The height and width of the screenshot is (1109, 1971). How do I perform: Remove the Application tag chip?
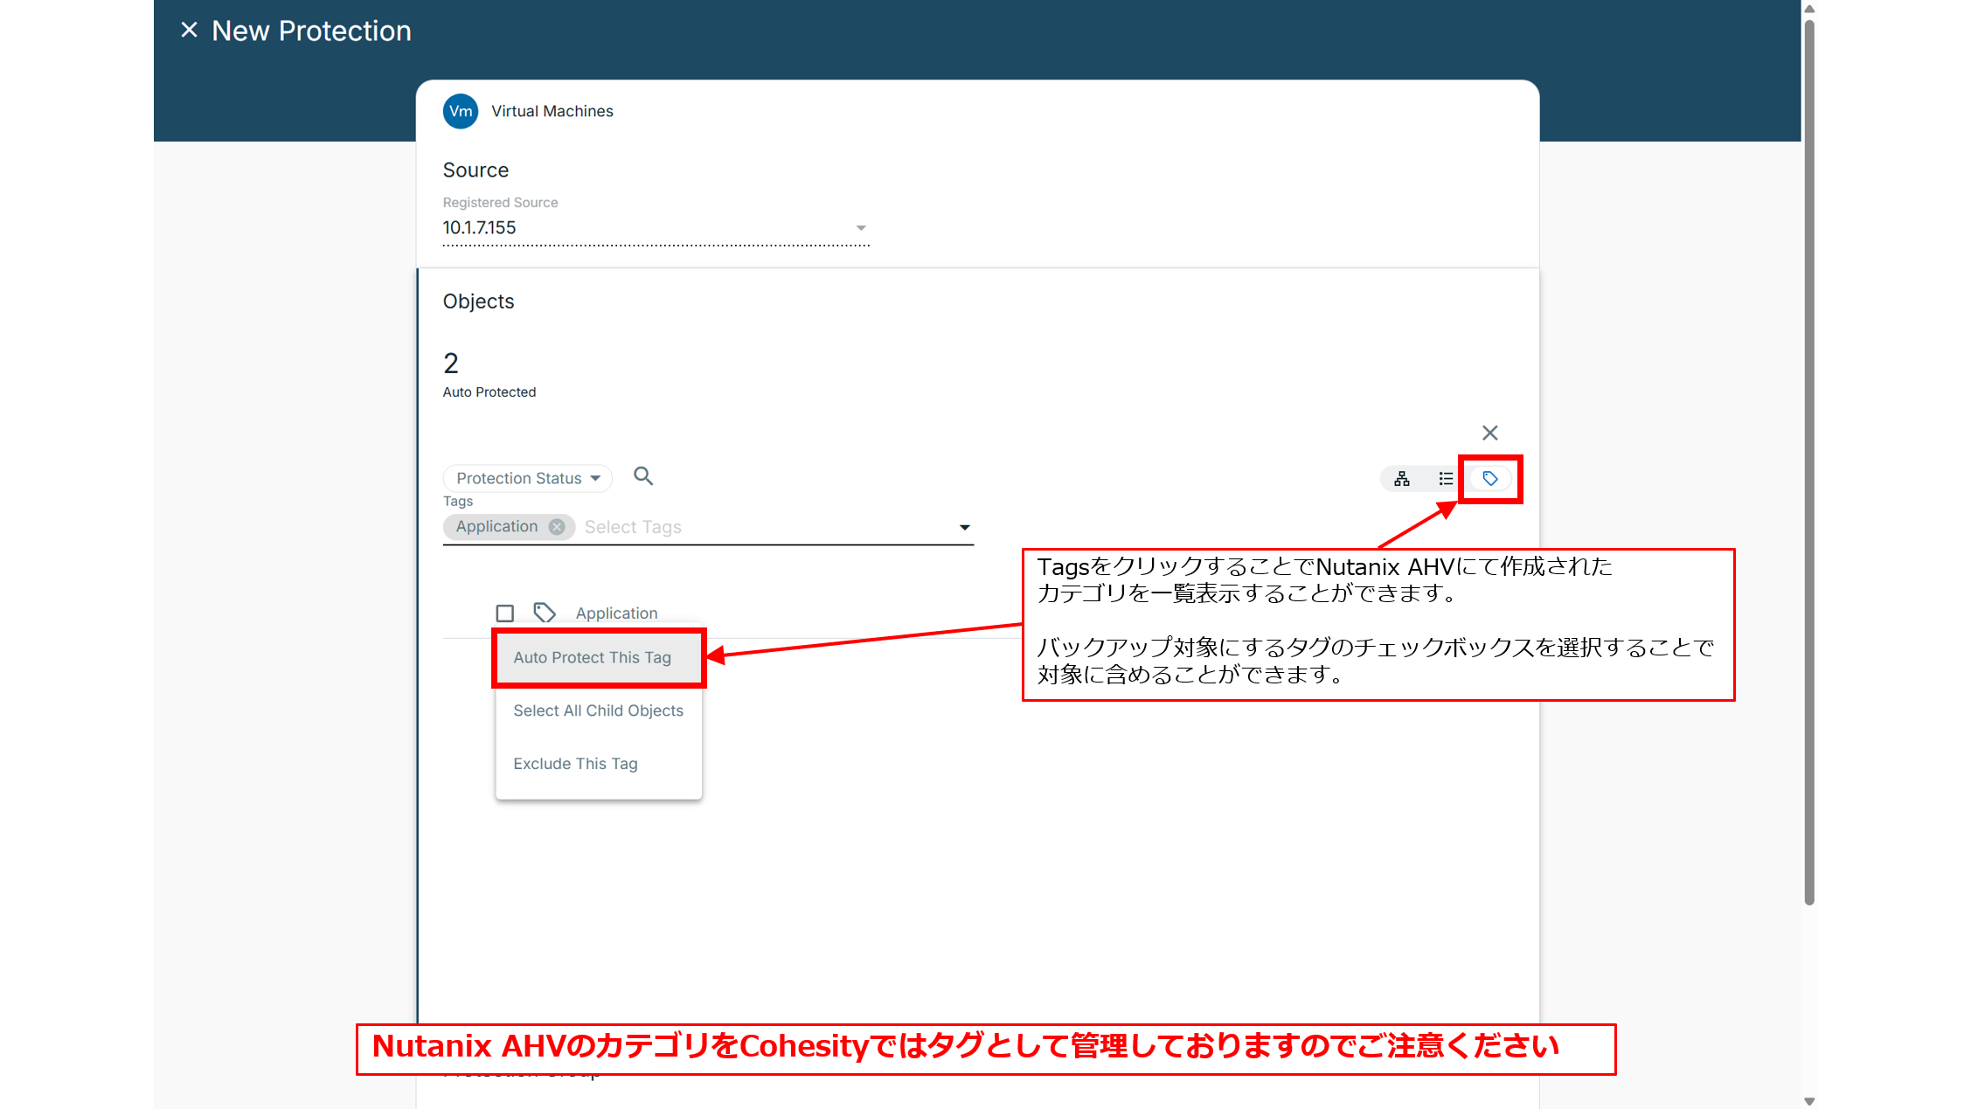tap(557, 526)
